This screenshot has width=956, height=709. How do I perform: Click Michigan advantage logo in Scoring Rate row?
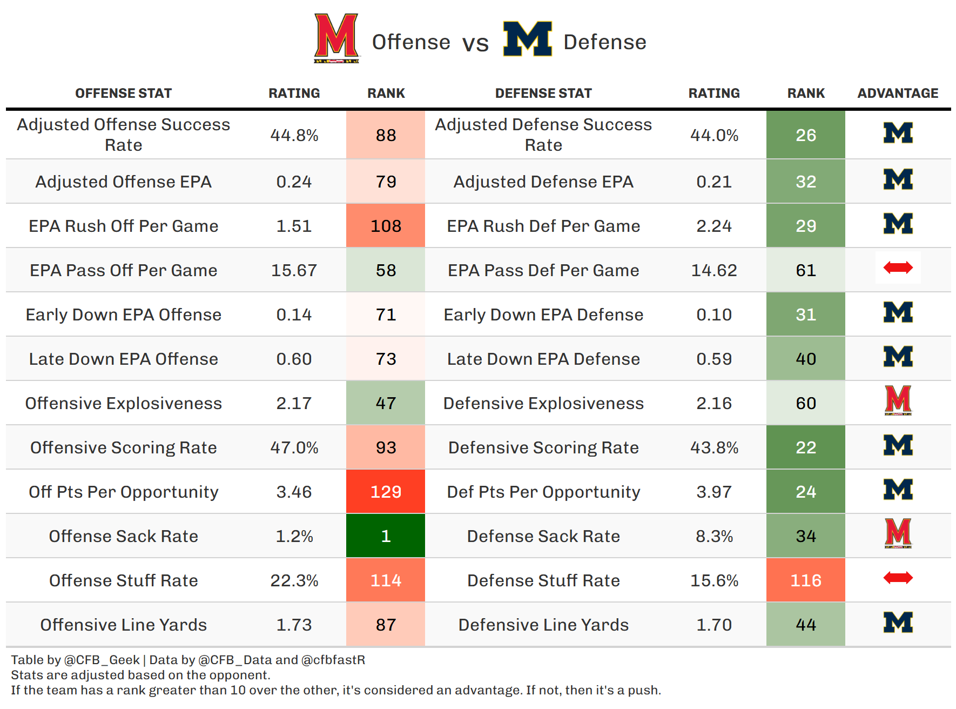tap(898, 445)
